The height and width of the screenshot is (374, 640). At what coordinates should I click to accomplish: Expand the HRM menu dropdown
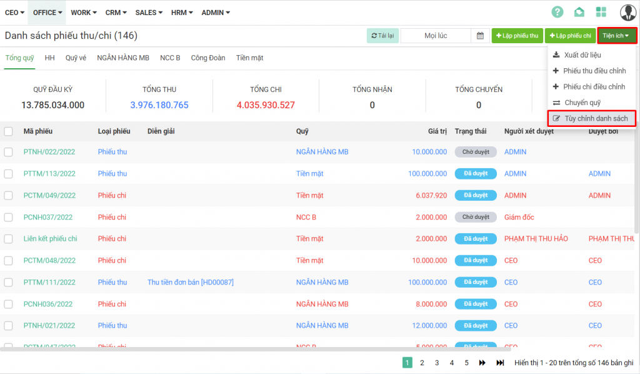click(181, 13)
